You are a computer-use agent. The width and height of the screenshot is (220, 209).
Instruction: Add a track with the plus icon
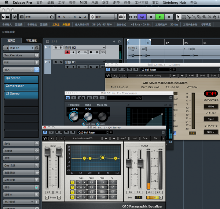tap(114, 41)
